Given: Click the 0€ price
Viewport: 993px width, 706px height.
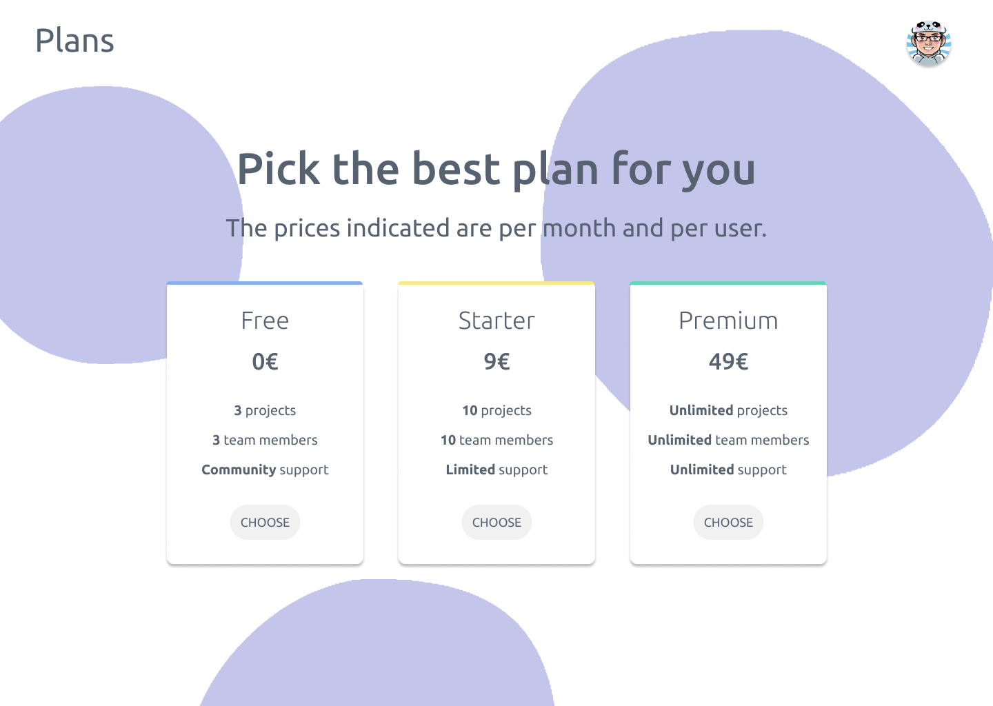Looking at the screenshot, I should 265,361.
